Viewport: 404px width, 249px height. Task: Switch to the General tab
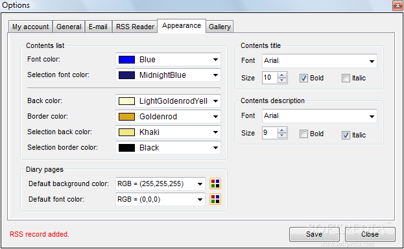tap(69, 27)
